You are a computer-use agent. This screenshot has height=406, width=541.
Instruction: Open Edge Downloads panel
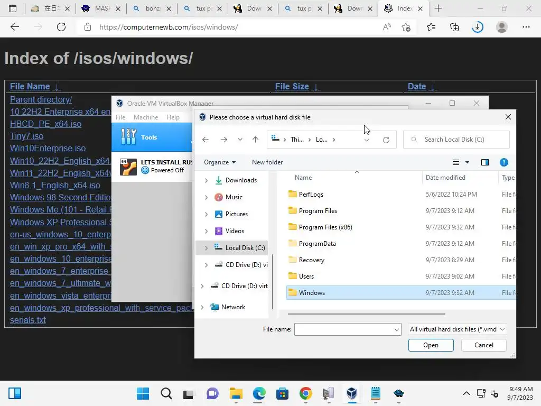[478, 27]
